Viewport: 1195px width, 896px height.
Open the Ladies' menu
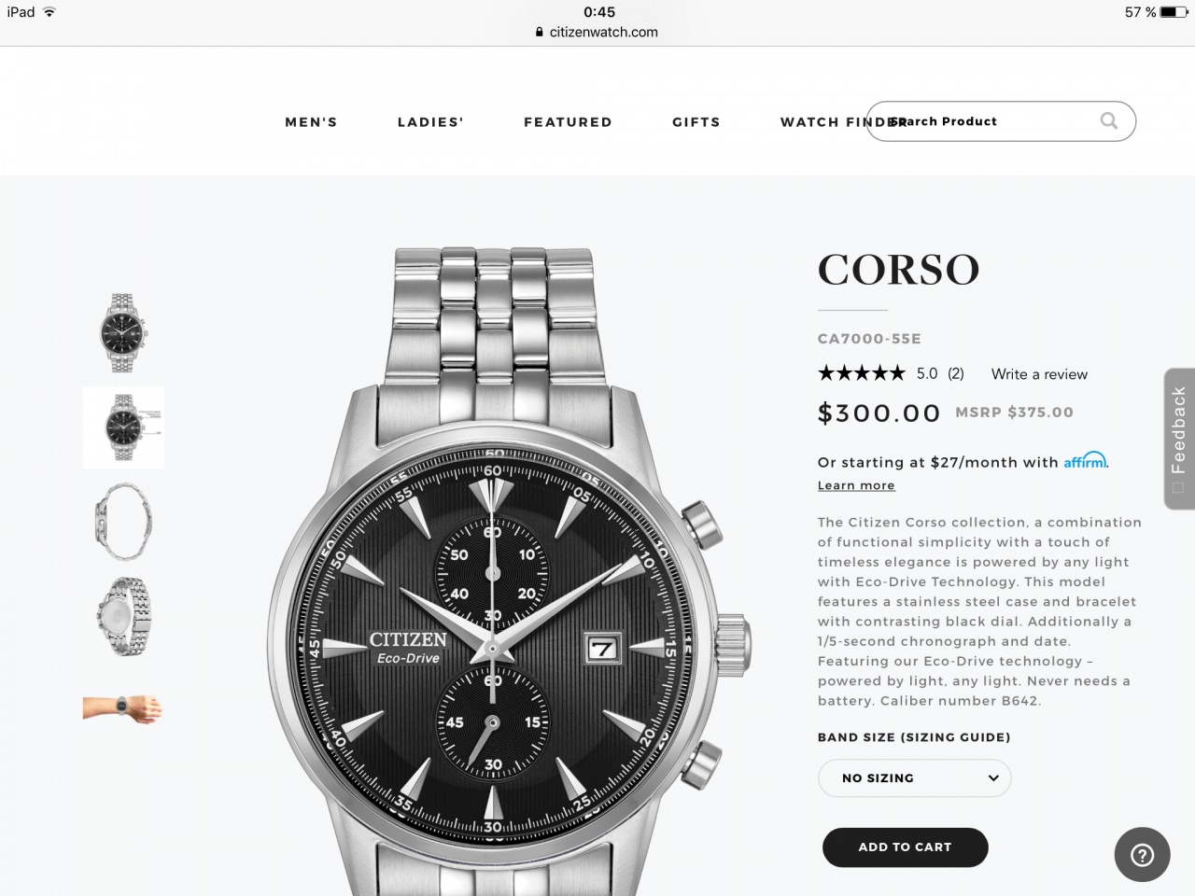point(430,122)
